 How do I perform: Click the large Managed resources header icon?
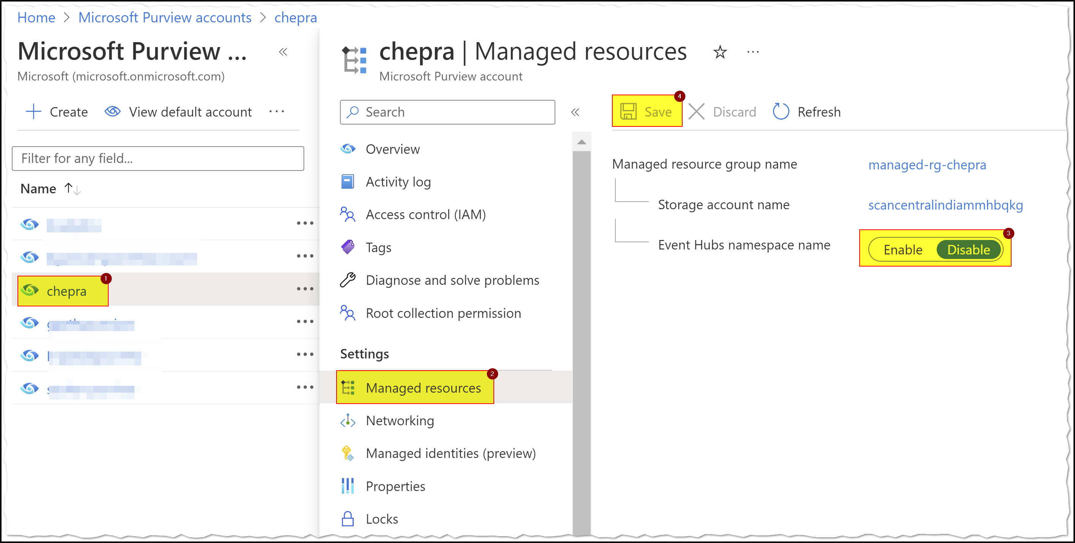pyautogui.click(x=354, y=60)
